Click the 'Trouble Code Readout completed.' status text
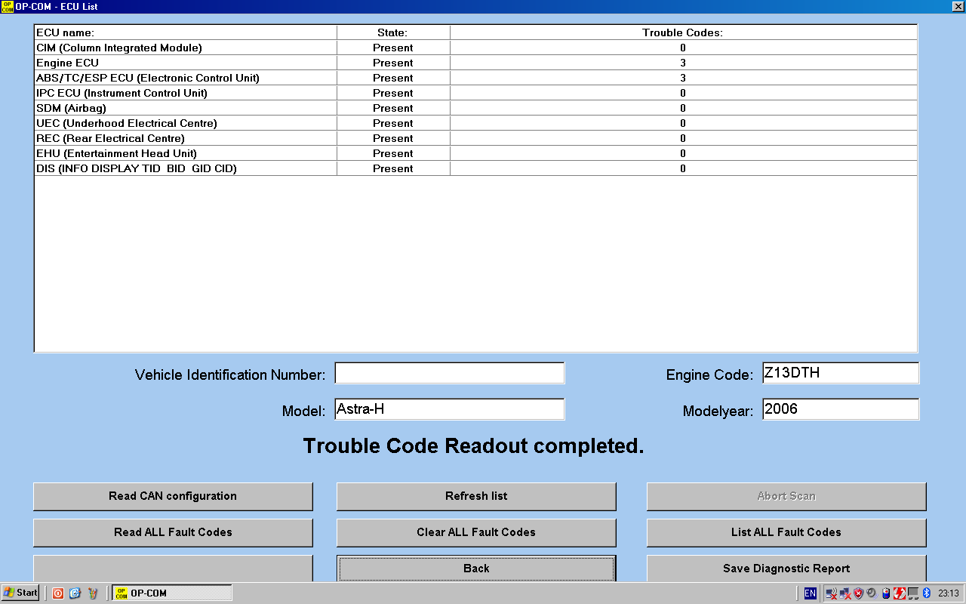 [473, 446]
